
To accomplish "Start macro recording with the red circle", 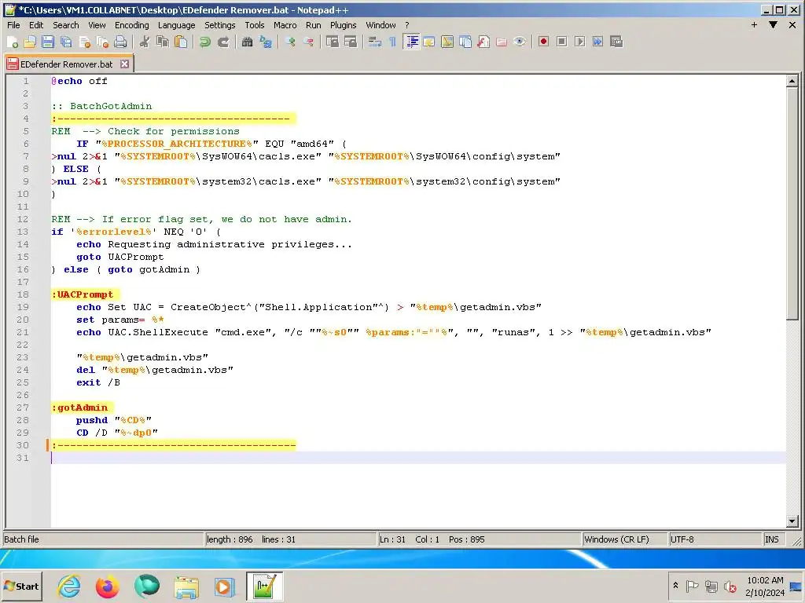I will (x=544, y=42).
